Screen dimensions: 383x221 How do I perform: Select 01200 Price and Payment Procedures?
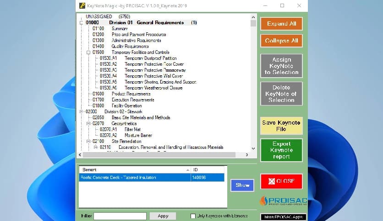click(x=129, y=35)
